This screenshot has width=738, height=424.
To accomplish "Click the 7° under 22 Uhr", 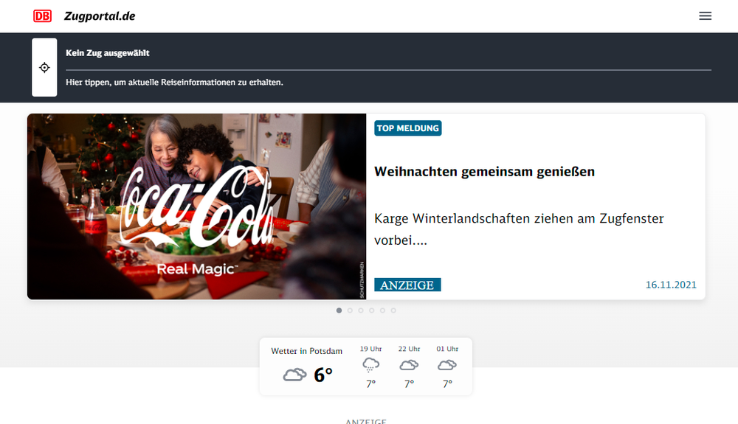I will pyautogui.click(x=409, y=384).
